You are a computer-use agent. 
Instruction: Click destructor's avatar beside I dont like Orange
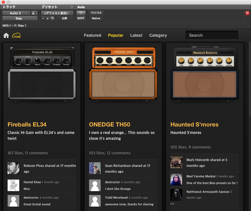click(x=95, y=185)
